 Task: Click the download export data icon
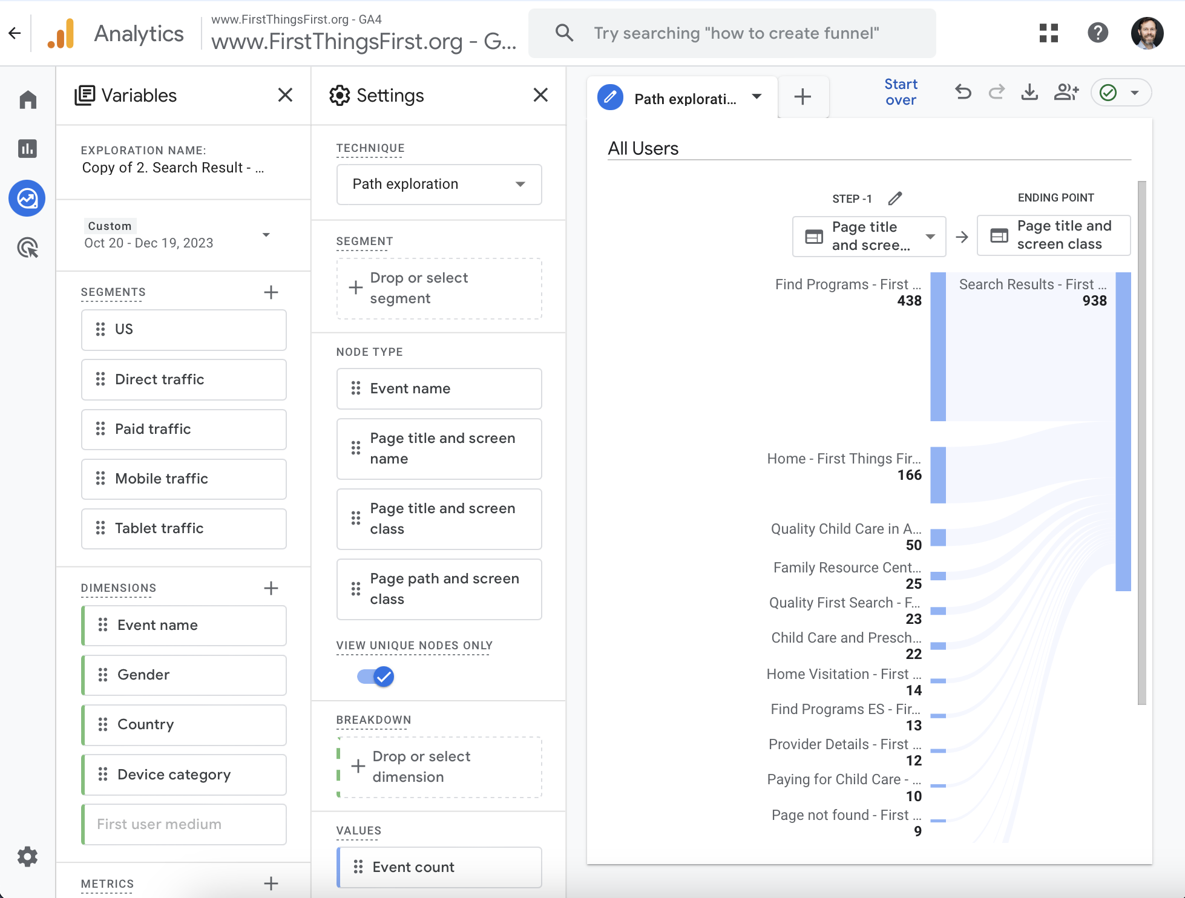(x=1029, y=93)
